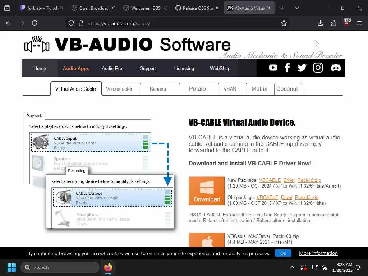Click the taskbar Search box
The height and width of the screenshot is (276, 368).
60,267
